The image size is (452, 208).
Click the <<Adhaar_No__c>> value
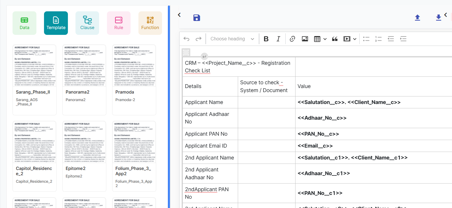(322, 118)
